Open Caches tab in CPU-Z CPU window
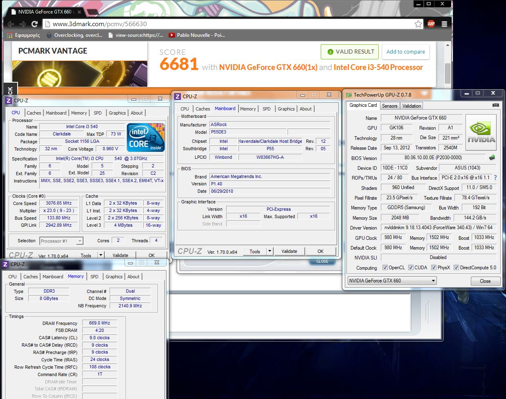 tap(34, 113)
